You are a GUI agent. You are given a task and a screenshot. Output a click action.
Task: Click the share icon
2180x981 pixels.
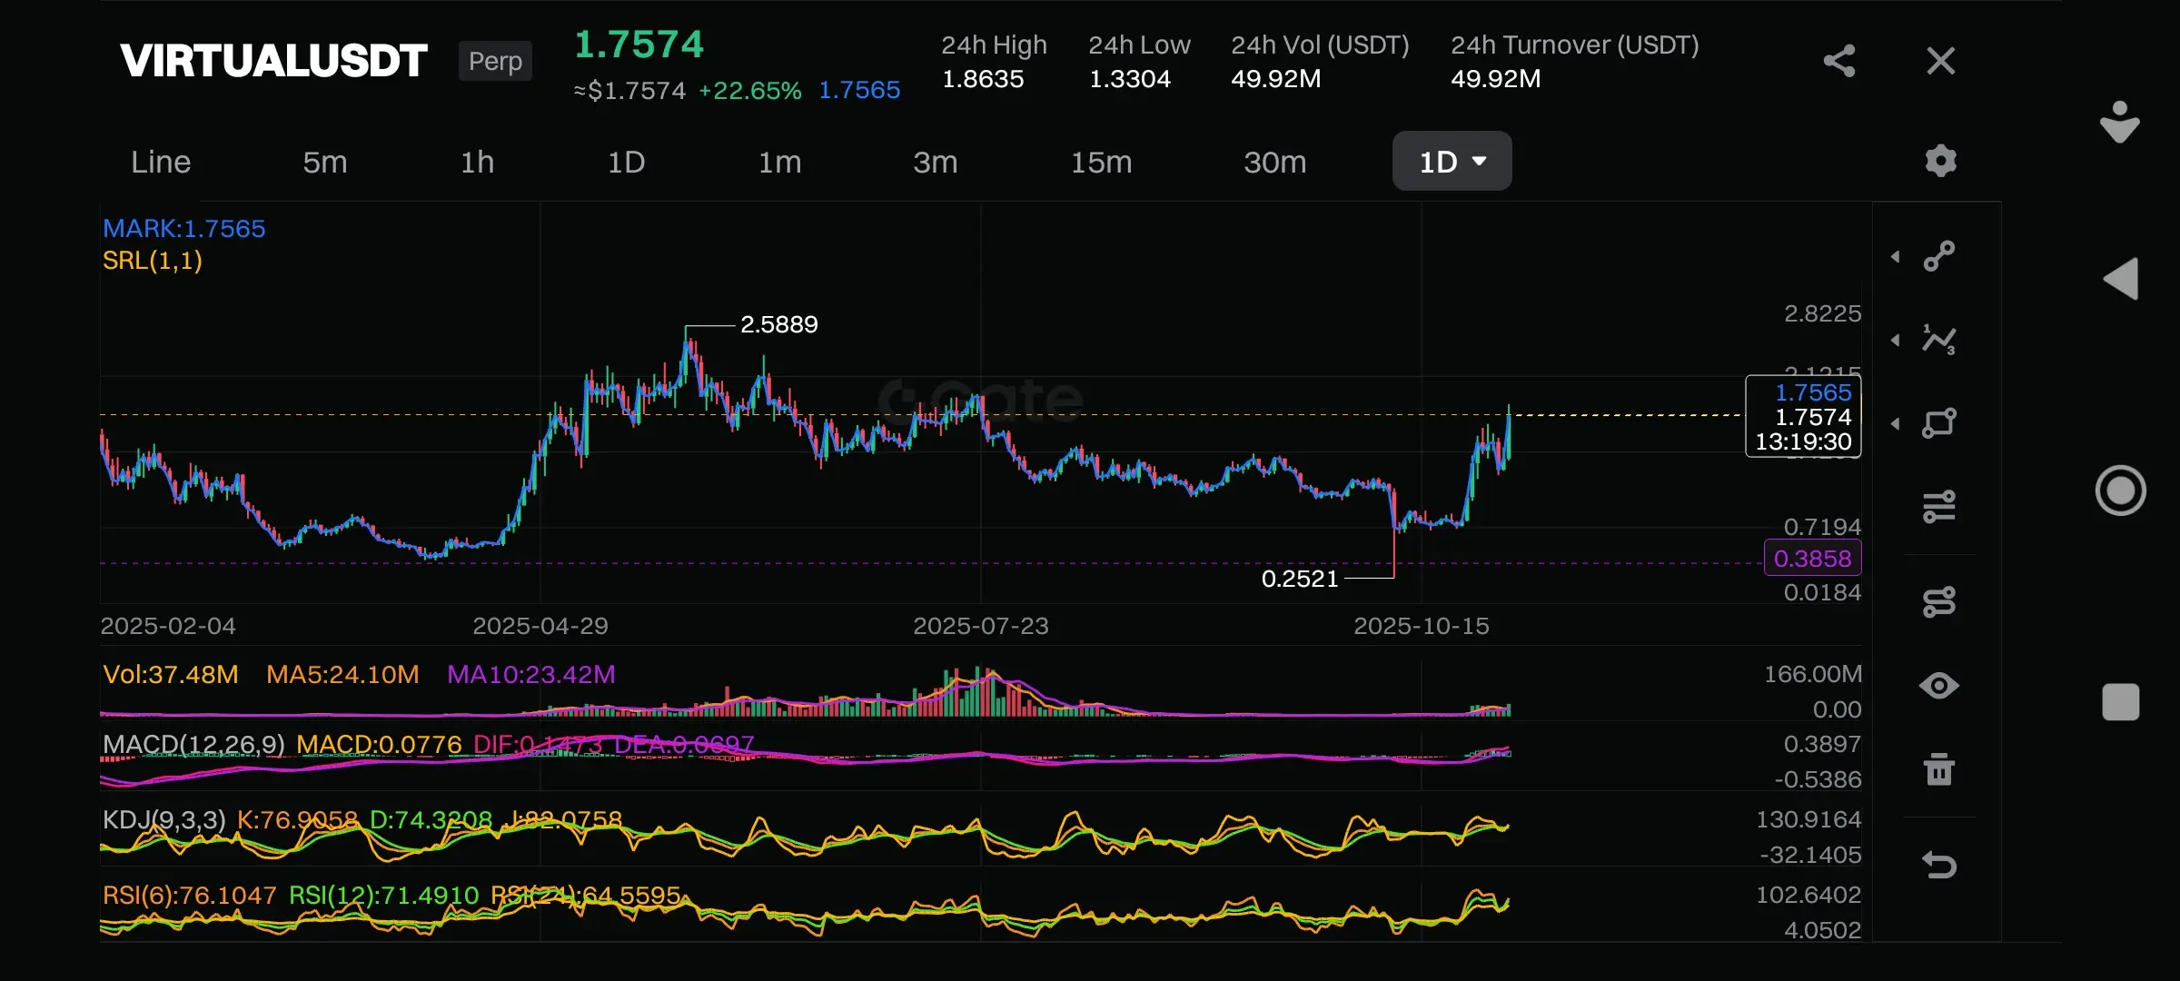[1838, 62]
